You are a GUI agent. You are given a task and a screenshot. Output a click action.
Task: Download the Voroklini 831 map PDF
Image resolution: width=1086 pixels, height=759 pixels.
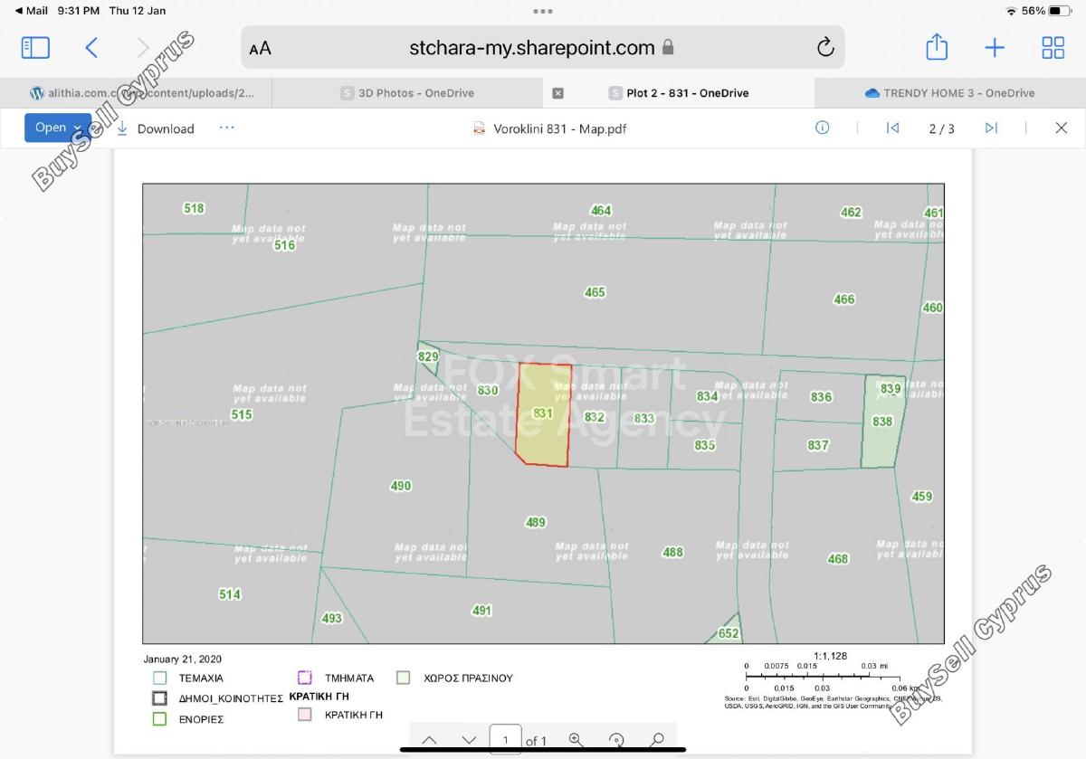click(x=156, y=128)
